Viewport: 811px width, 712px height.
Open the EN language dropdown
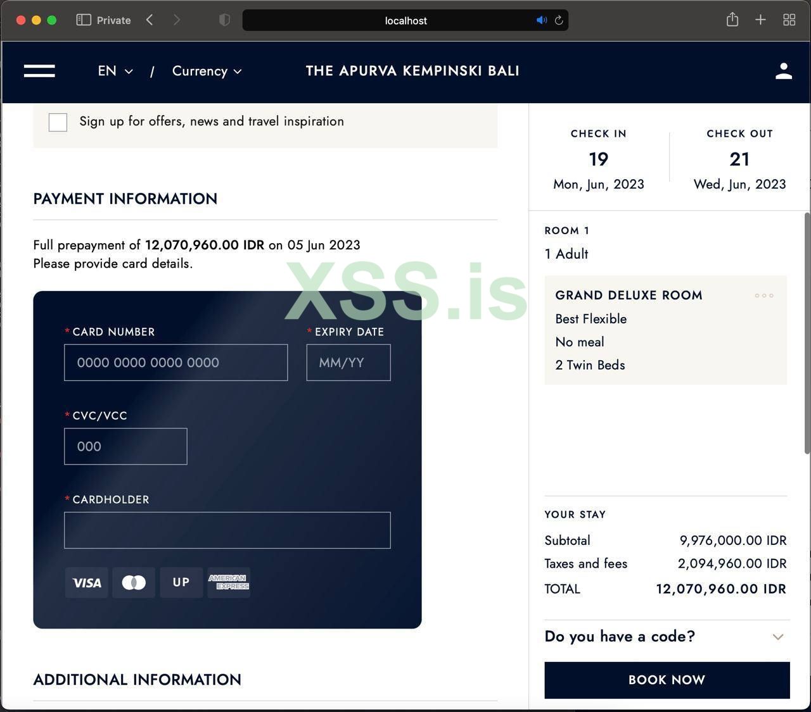pos(115,71)
